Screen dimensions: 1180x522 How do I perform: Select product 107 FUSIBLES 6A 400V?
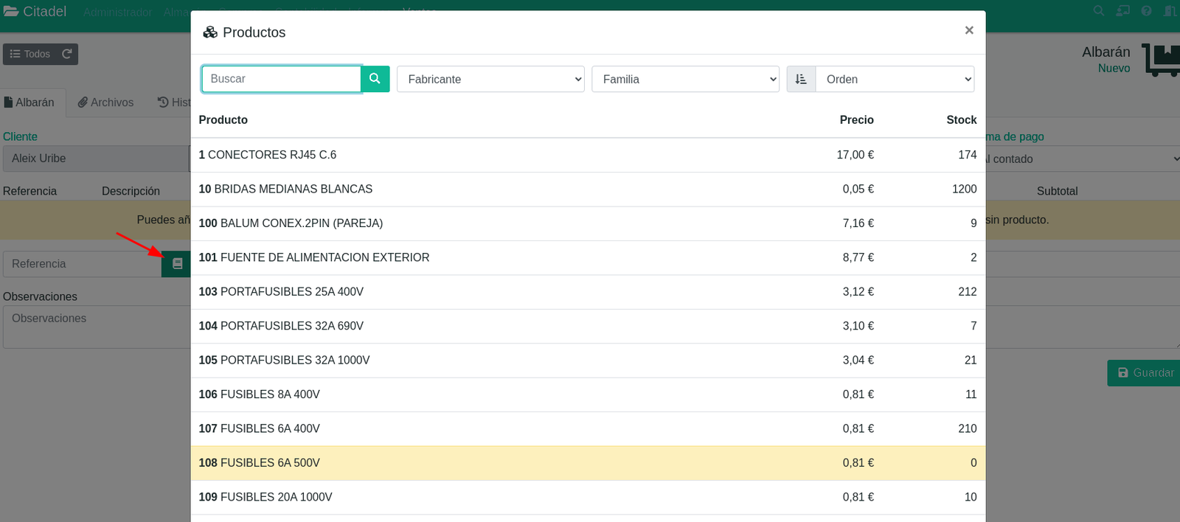pyautogui.click(x=588, y=429)
